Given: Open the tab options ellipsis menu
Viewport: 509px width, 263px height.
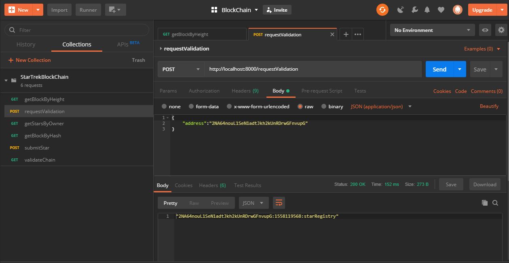Looking at the screenshot, I should (358, 34).
